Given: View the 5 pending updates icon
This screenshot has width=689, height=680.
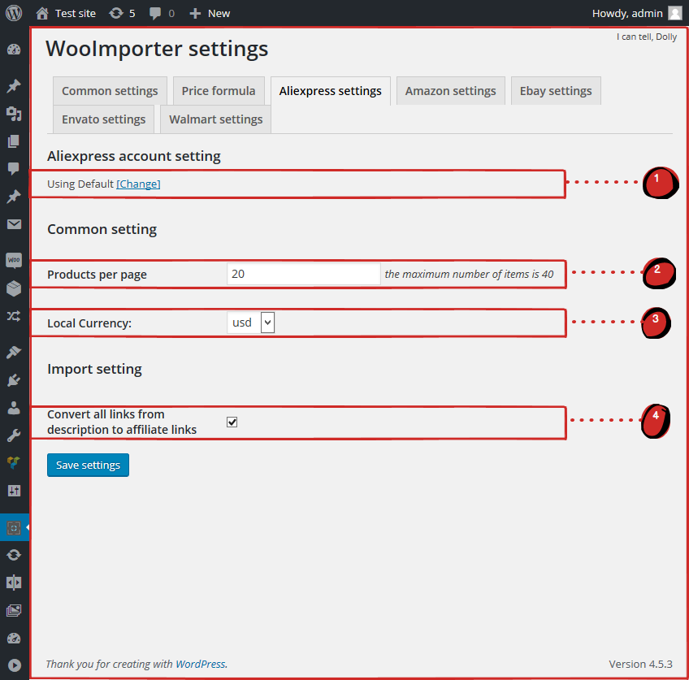Looking at the screenshot, I should [x=116, y=14].
